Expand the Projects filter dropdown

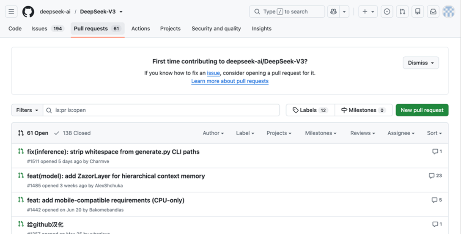(279, 133)
